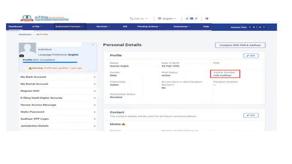Edit the Contact section
Screen dimensions: 292x164
251,115
